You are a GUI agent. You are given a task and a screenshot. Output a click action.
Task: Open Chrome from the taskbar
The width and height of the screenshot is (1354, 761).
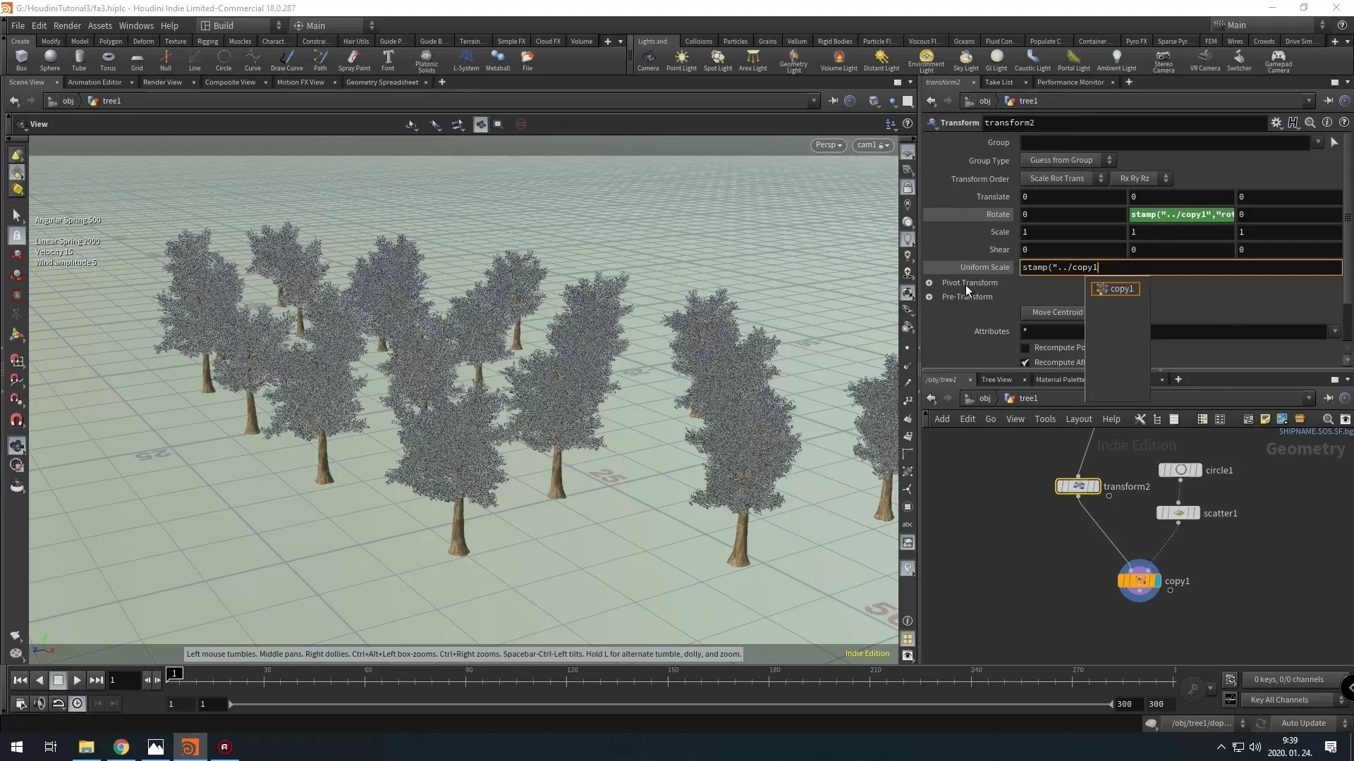pyautogui.click(x=121, y=747)
